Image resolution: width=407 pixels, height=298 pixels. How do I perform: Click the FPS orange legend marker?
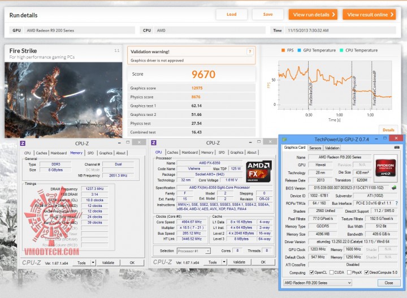(x=283, y=50)
